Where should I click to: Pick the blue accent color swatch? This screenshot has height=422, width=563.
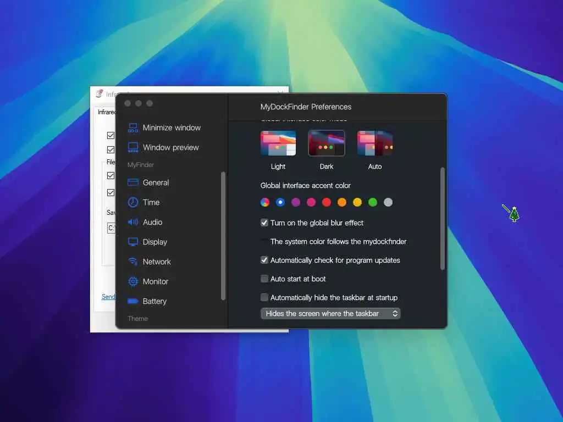click(280, 202)
